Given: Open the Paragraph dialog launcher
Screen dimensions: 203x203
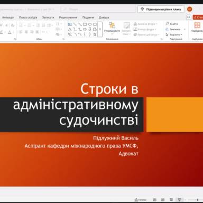Looking at the screenshot, I should pyautogui.click(x=63, y=39).
